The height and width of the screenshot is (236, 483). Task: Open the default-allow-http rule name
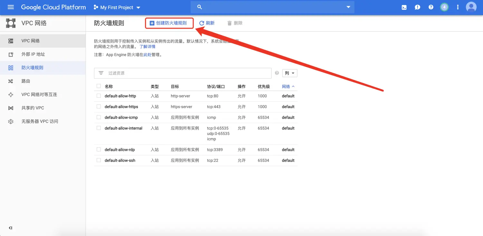click(x=120, y=96)
